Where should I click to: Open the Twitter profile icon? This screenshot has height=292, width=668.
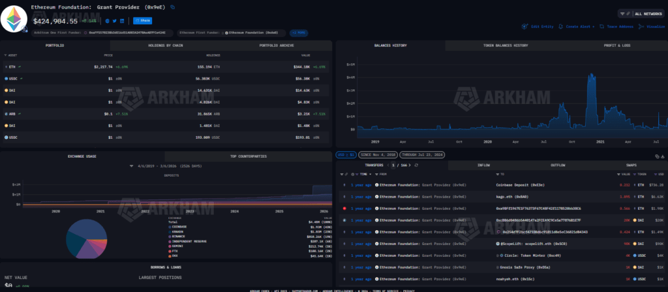click(115, 20)
